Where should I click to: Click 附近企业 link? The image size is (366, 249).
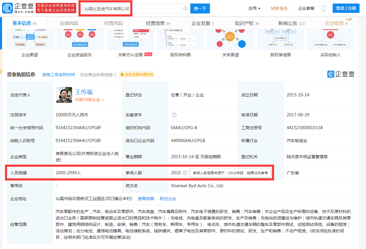(x=168, y=199)
